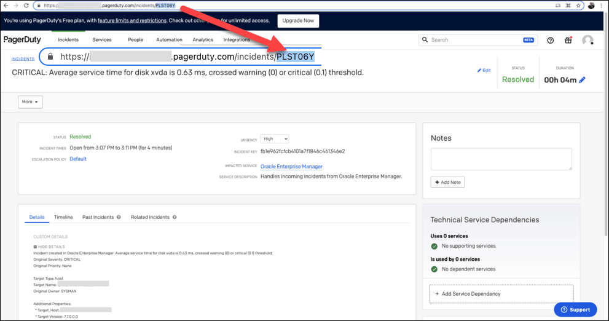The width and height of the screenshot is (609, 321).
Task: Click the Original Severity: CRITICAL text
Action: coord(57,260)
